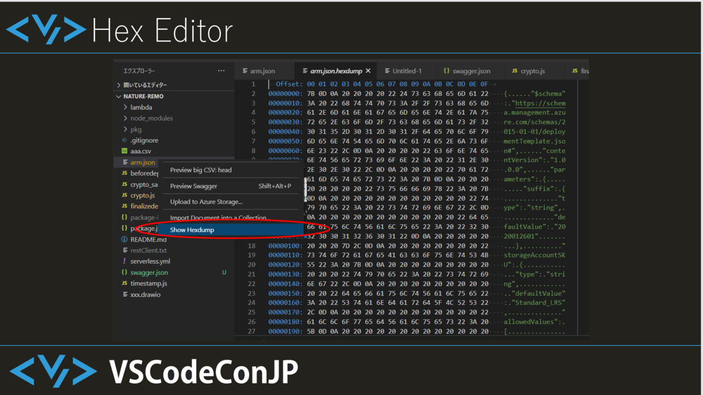Expand the node_modules folder

(x=125, y=118)
